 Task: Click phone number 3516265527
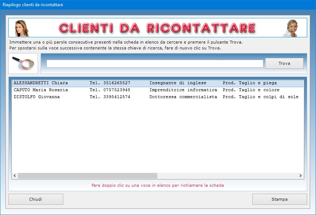pos(117,83)
